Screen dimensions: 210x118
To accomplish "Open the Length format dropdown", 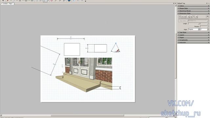I will [194, 23].
